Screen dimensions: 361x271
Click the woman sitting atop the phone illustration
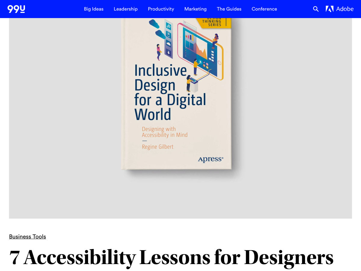215,41
